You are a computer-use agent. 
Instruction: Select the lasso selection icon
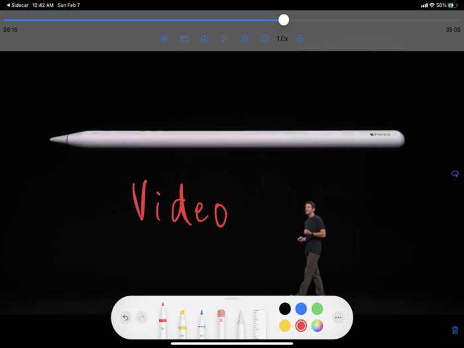[x=455, y=174]
